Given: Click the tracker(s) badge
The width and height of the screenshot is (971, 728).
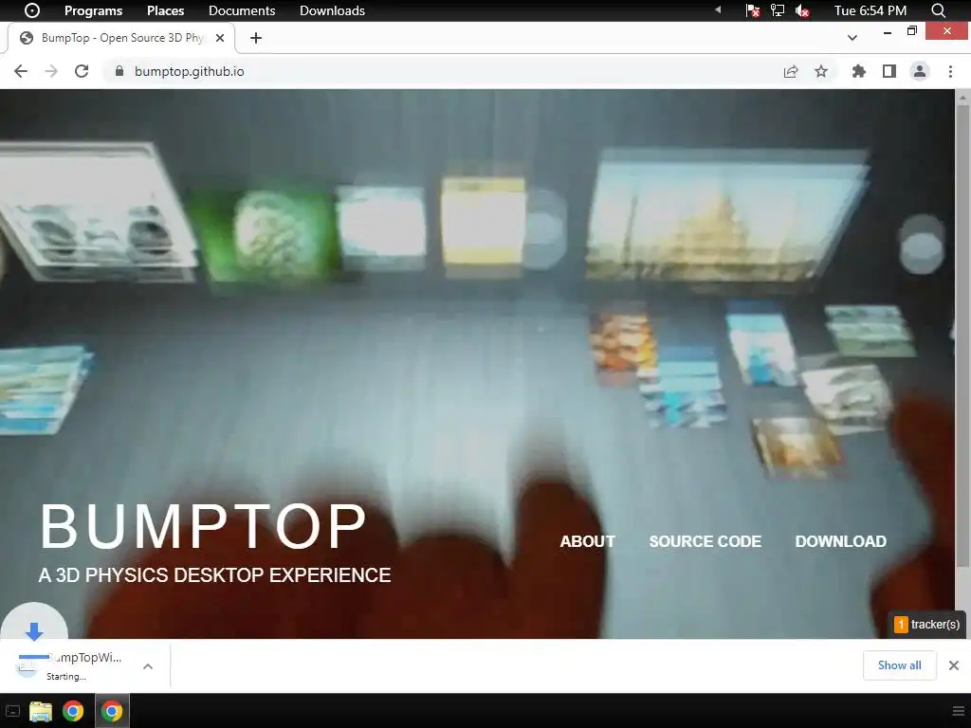Looking at the screenshot, I should click(927, 625).
